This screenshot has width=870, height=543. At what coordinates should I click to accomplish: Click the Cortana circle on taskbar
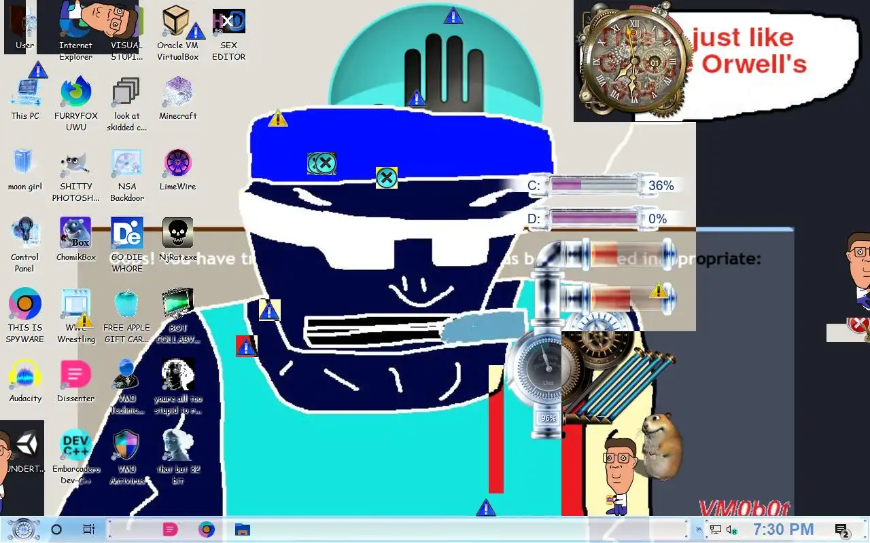56,529
